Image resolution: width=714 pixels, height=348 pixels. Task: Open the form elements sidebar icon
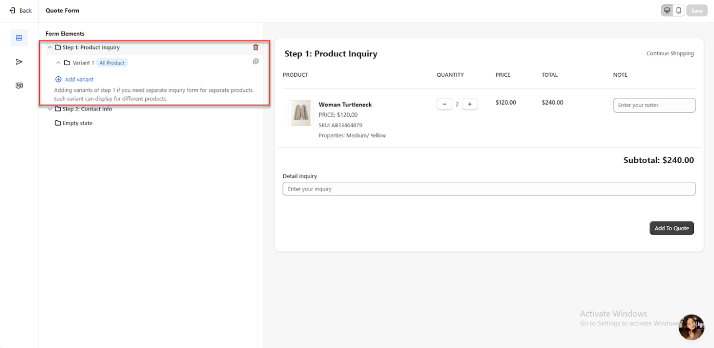click(19, 38)
